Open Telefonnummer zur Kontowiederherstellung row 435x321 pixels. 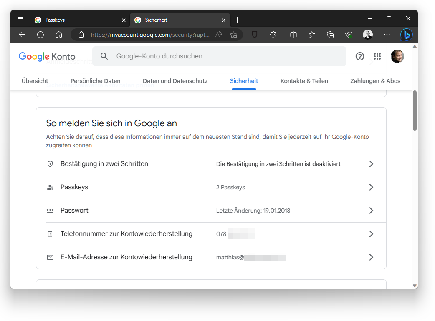coord(216,234)
